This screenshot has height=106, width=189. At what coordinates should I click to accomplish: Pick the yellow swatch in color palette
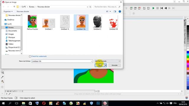(x=188, y=59)
